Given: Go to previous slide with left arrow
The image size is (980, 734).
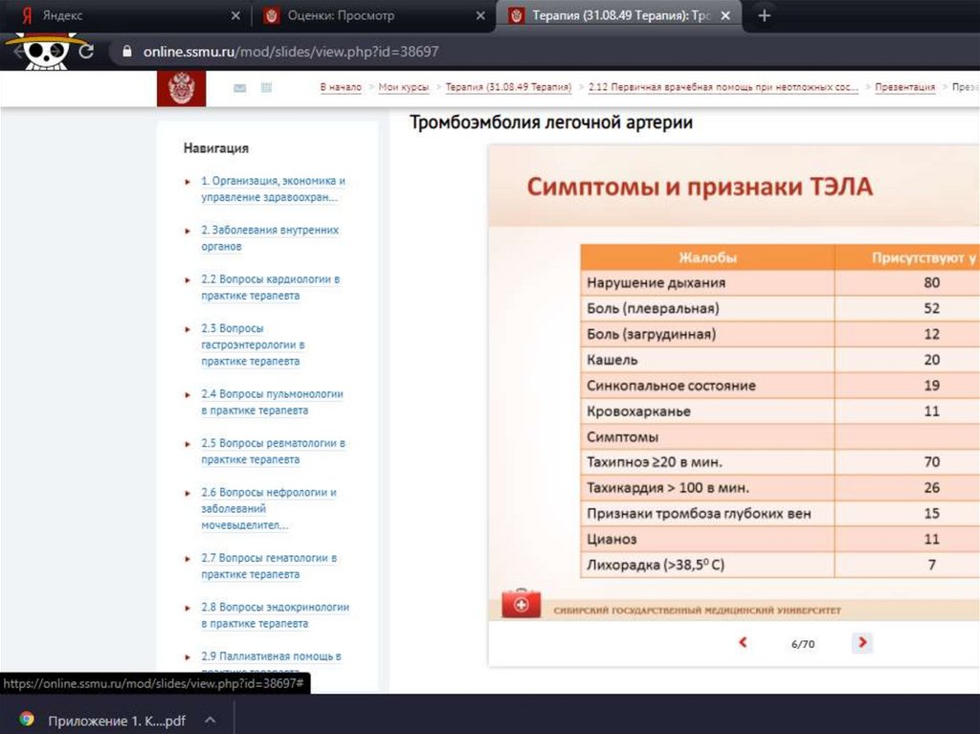Looking at the screenshot, I should tap(743, 642).
